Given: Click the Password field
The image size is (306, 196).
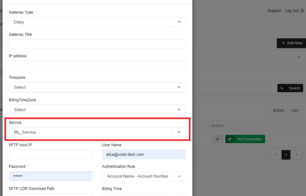Looking at the screenshot, I should pos(51,176).
